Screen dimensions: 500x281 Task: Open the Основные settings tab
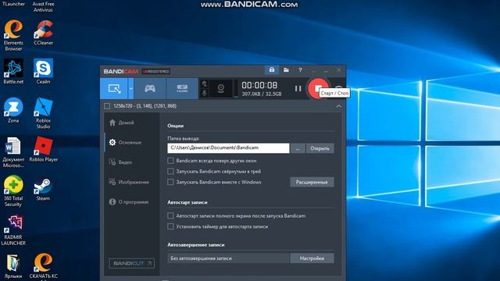tap(126, 142)
